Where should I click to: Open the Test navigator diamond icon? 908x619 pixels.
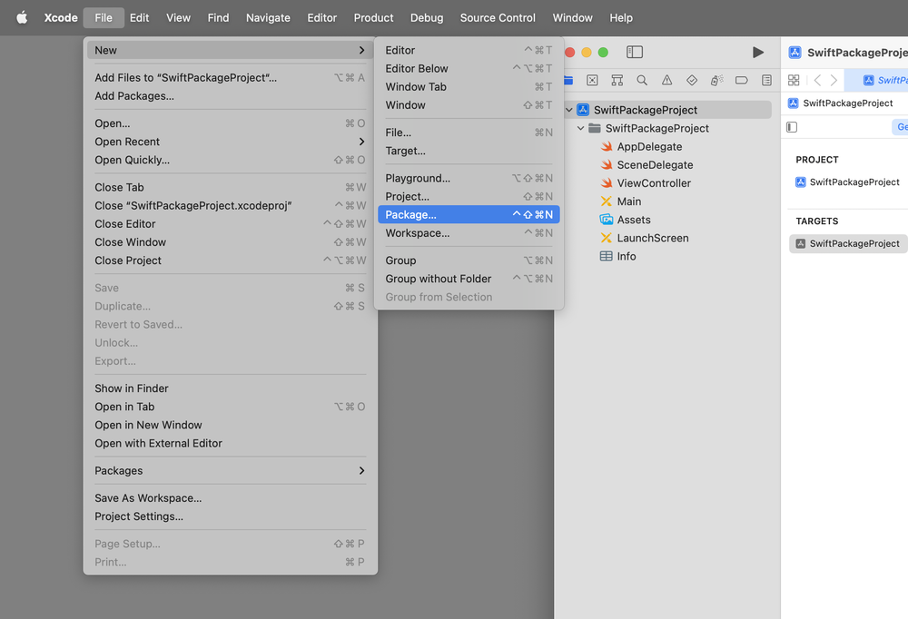[x=691, y=81]
